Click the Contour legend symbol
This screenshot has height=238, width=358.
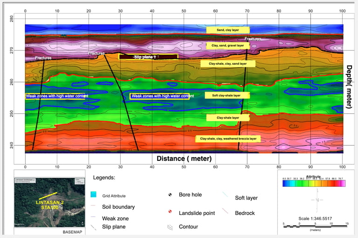pyautogui.click(x=170, y=227)
